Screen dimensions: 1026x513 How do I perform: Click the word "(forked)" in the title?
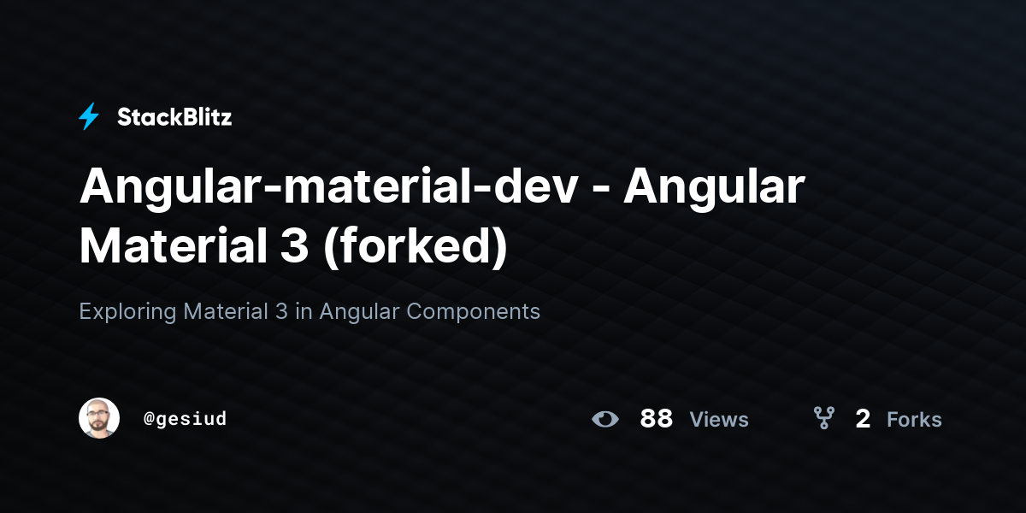pos(416,246)
